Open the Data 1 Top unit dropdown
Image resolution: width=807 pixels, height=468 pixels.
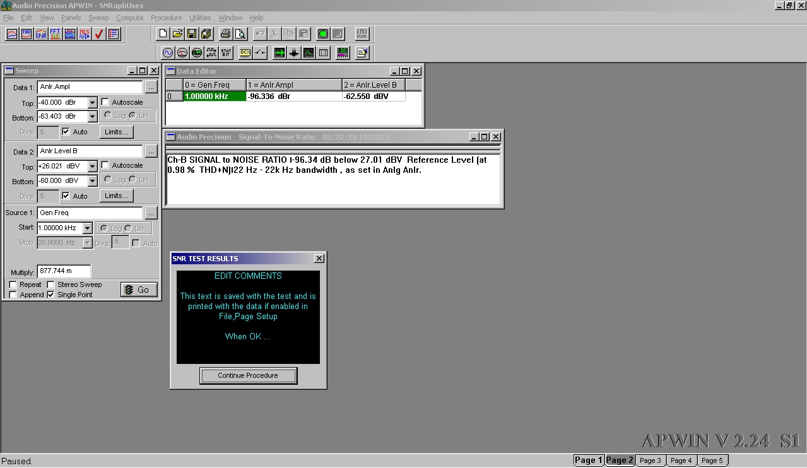(93, 103)
